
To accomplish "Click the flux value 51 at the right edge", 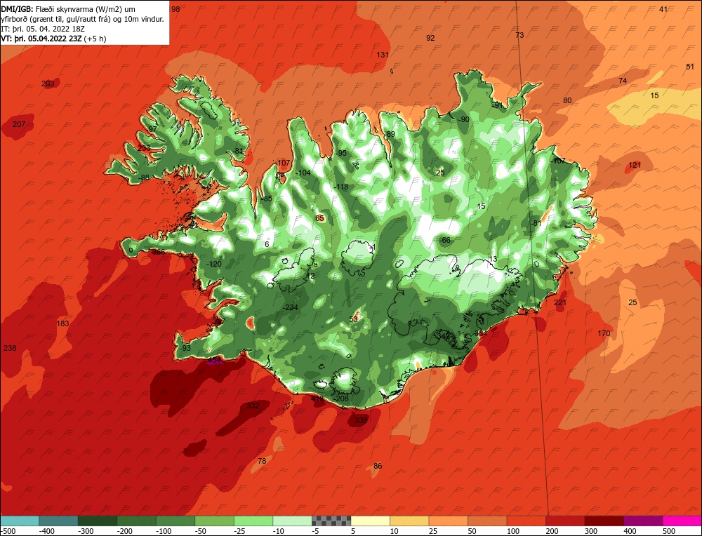I will click(690, 67).
